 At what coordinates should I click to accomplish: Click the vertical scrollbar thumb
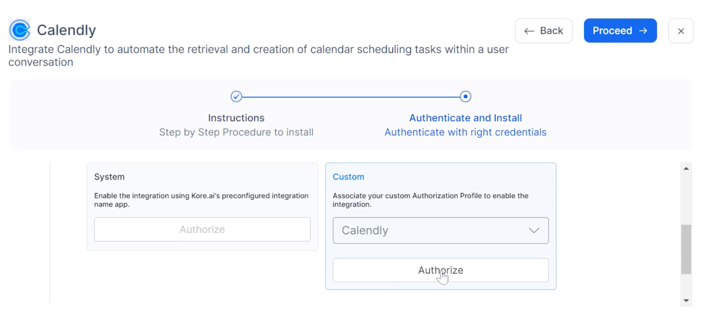point(686,249)
